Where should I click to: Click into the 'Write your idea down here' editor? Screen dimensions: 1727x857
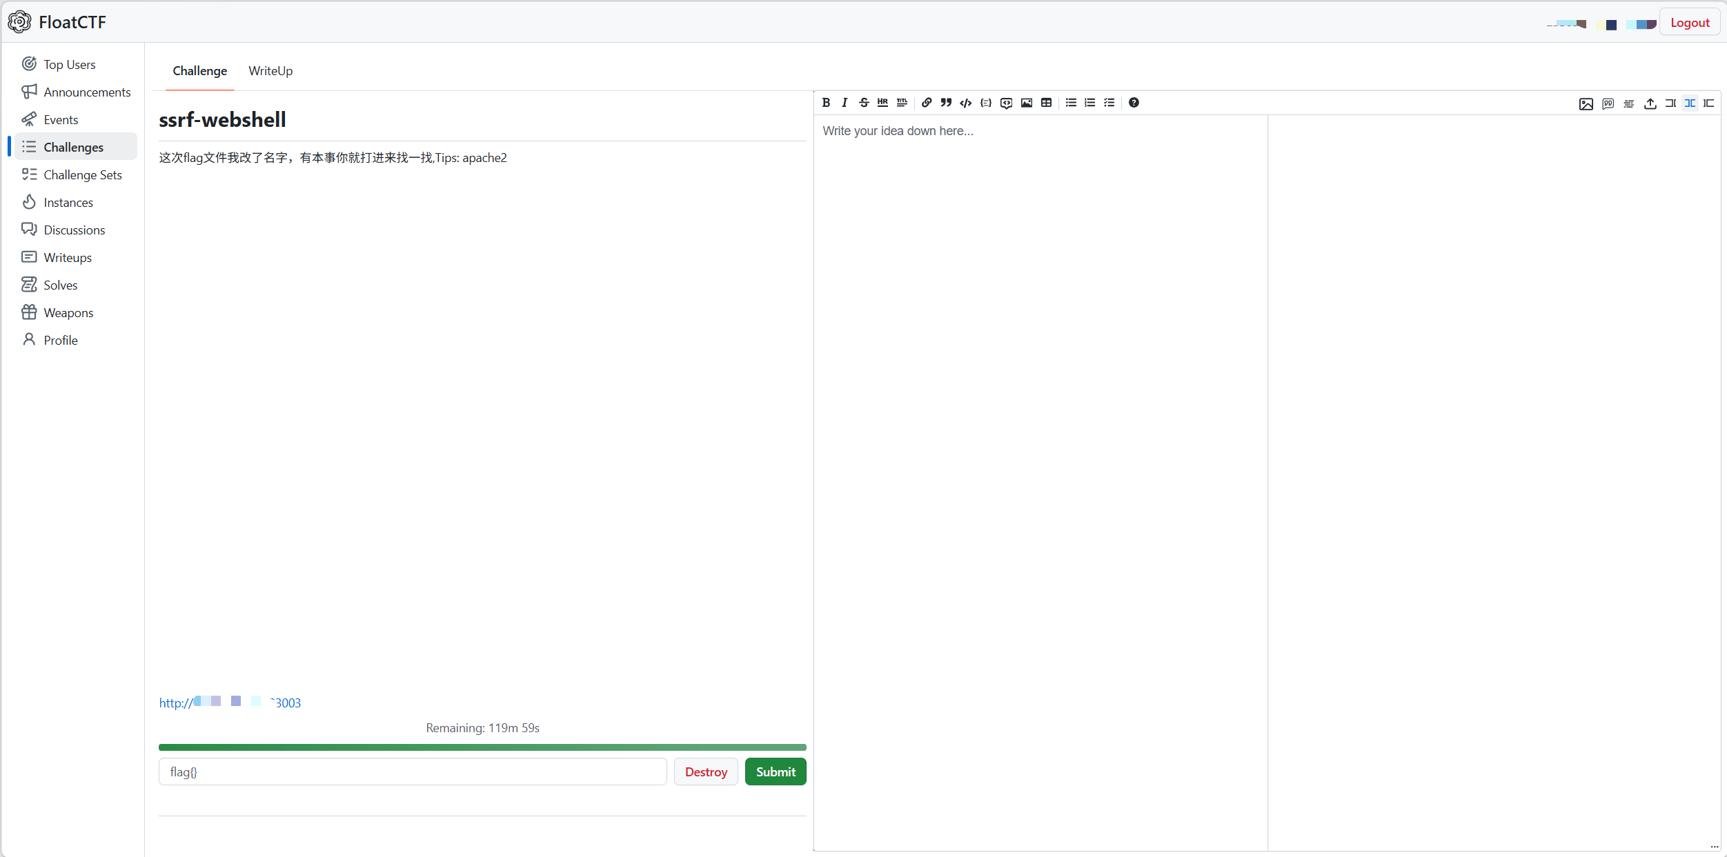click(1040, 483)
